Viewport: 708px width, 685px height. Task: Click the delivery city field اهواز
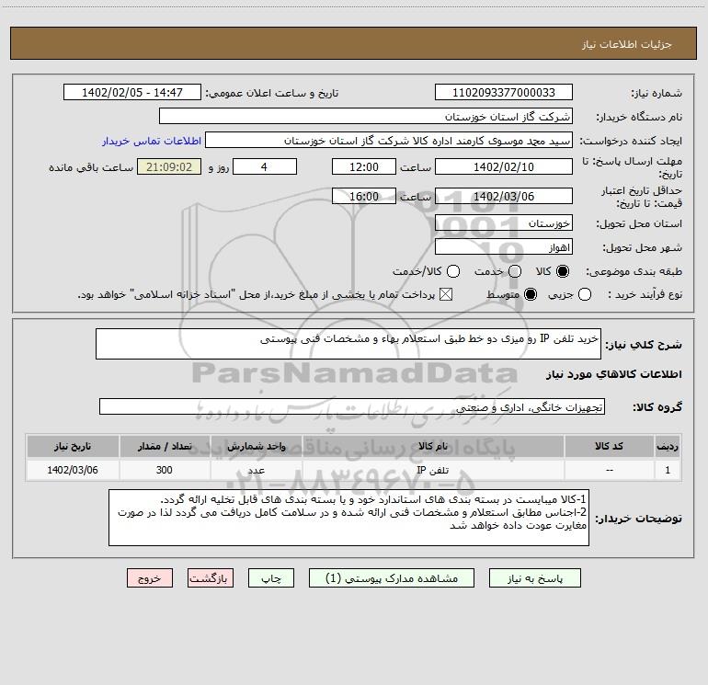pyautogui.click(x=504, y=247)
